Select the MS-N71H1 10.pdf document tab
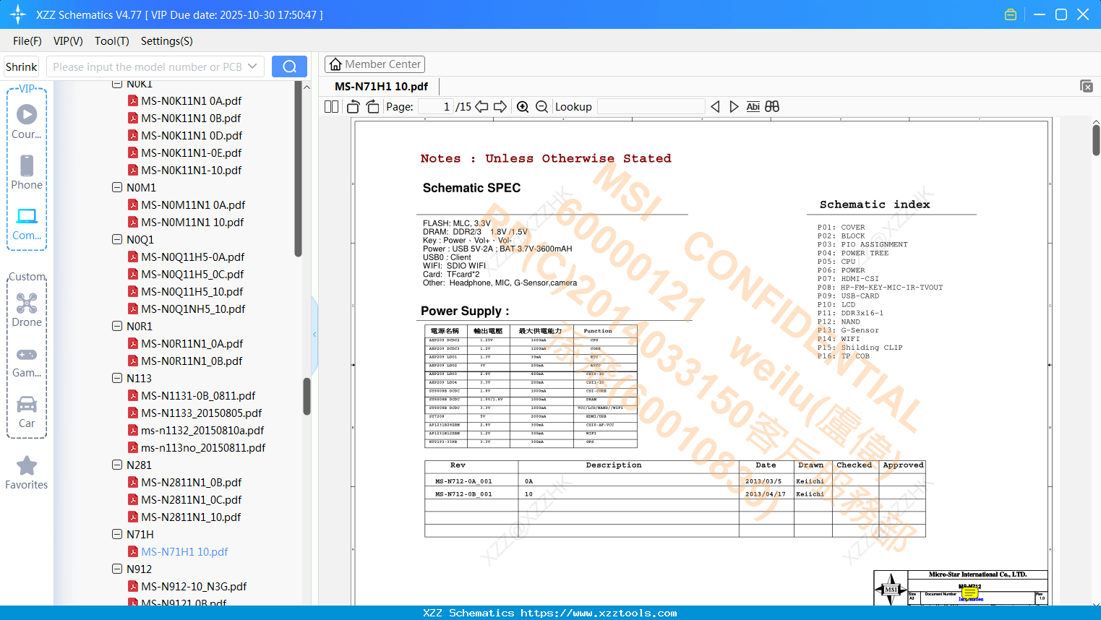Image resolution: width=1101 pixels, height=620 pixels. pyautogui.click(x=381, y=86)
